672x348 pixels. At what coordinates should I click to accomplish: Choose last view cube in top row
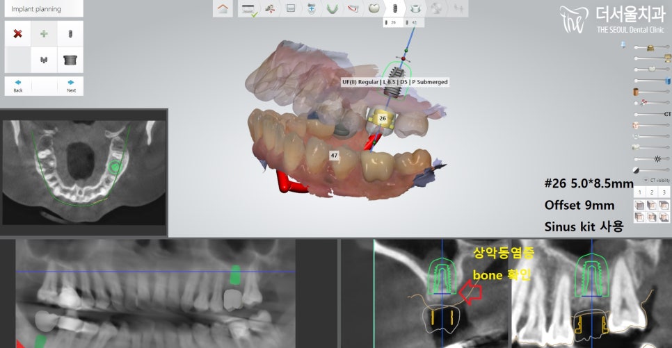coord(664,206)
